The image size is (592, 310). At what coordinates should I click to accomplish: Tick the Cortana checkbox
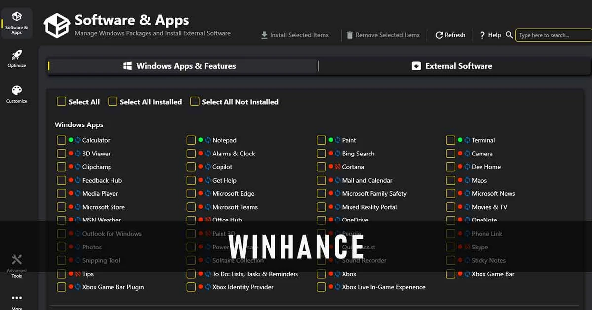click(321, 167)
